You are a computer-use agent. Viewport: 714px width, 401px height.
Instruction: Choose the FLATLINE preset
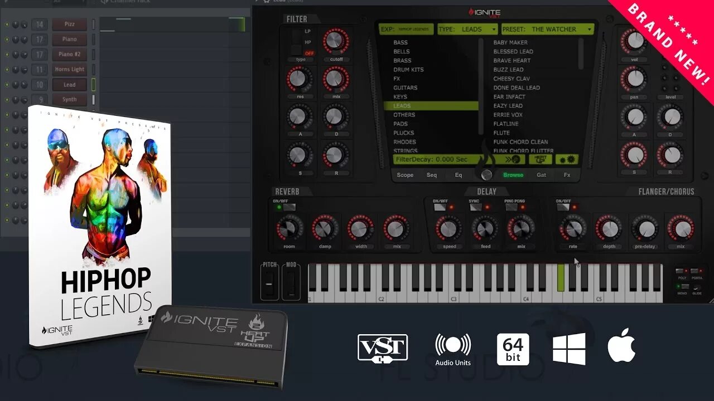[506, 124]
